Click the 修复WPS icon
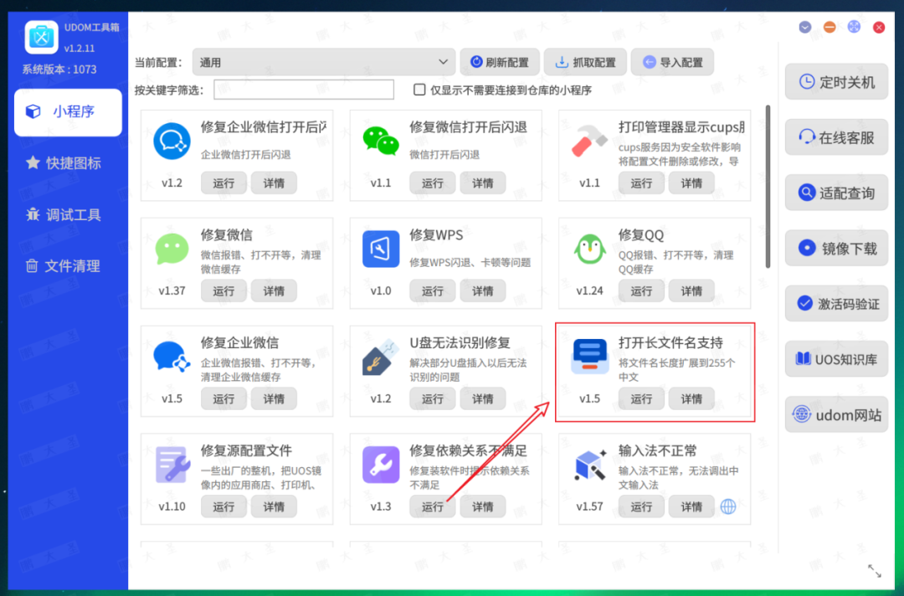904x596 pixels. click(x=381, y=249)
